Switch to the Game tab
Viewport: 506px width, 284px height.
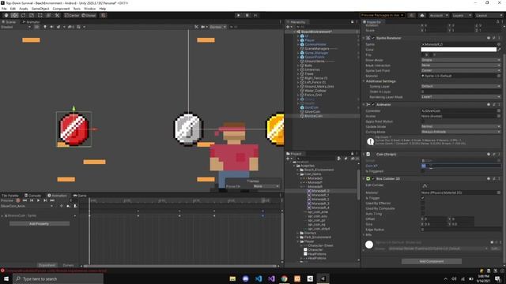(x=80, y=196)
